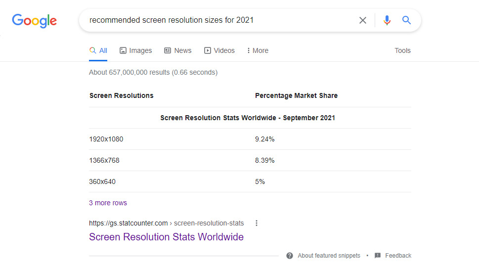Screen dimensions: 479x272
Task: Switch to the Videos tab
Action: tap(219, 50)
